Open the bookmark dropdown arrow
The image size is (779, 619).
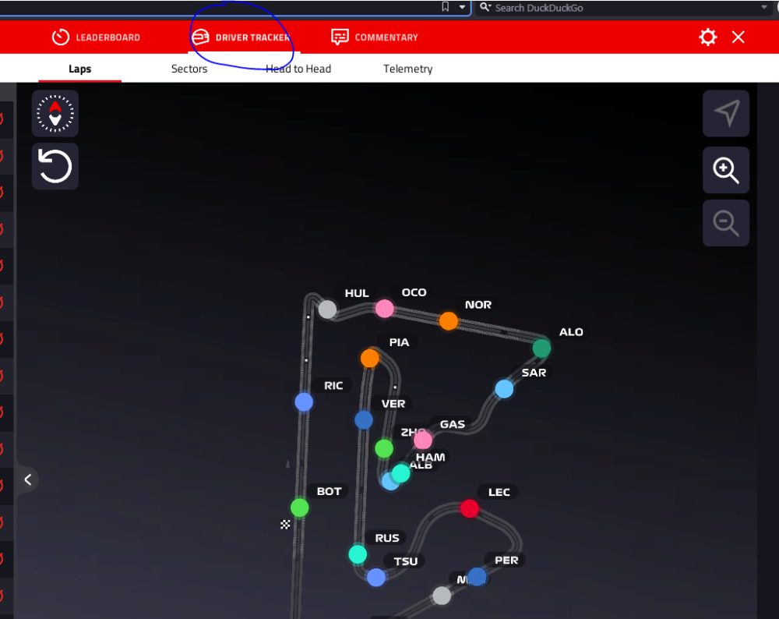point(462,7)
